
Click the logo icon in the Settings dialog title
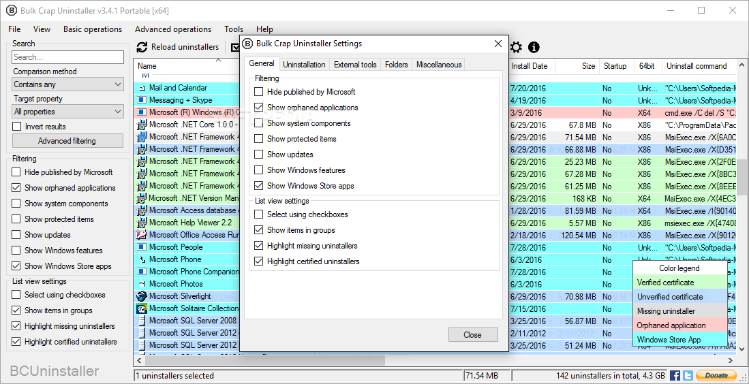tap(247, 44)
